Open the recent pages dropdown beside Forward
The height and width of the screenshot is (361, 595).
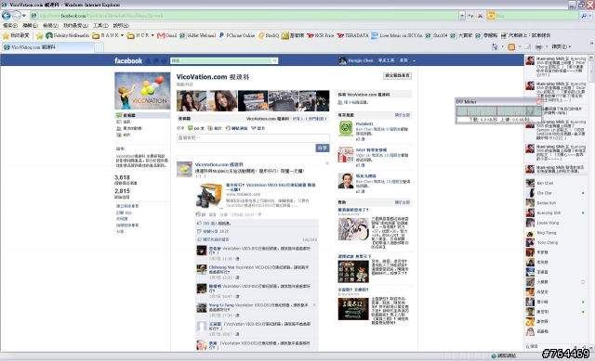24,16
